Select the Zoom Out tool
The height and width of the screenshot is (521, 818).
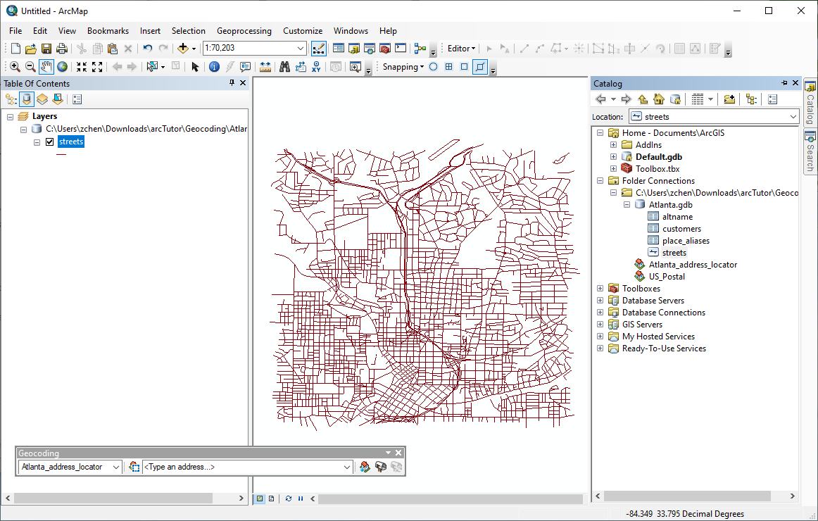point(31,67)
